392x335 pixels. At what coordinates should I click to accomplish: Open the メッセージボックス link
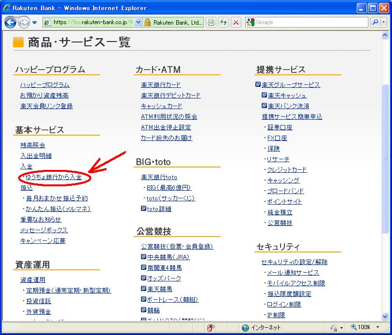tap(44, 230)
